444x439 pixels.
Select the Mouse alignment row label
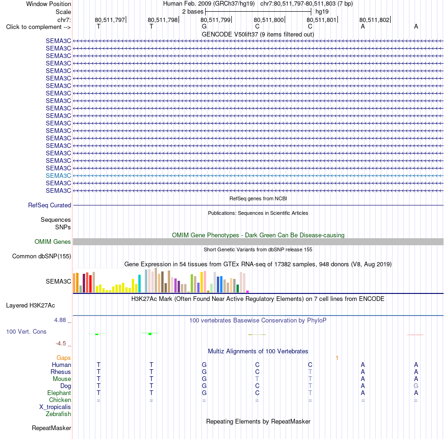62,379
